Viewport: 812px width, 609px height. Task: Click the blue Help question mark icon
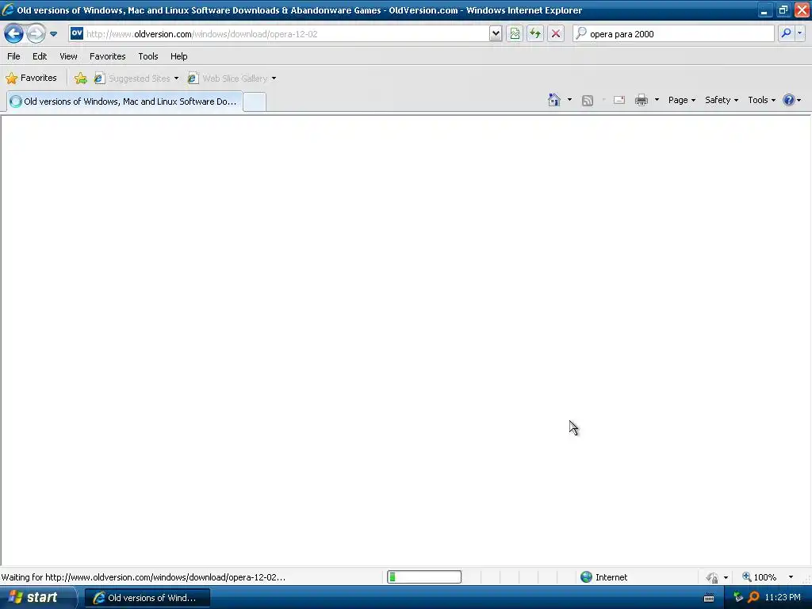point(788,100)
